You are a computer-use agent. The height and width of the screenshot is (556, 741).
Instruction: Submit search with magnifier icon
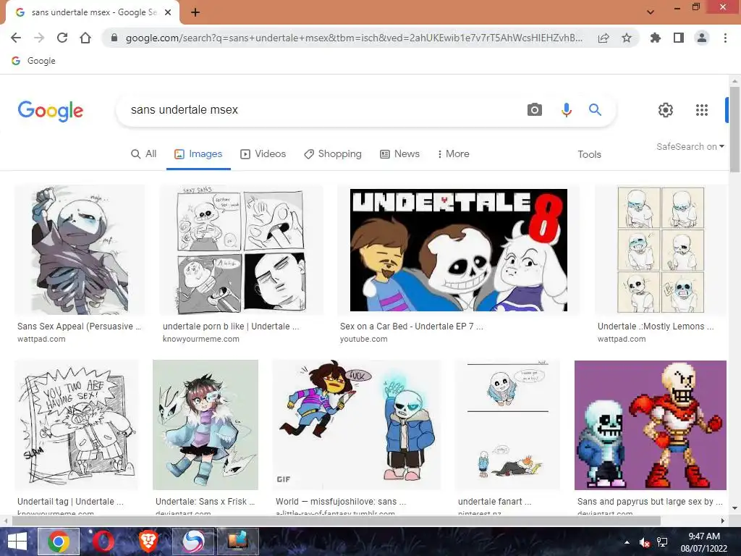tap(595, 110)
